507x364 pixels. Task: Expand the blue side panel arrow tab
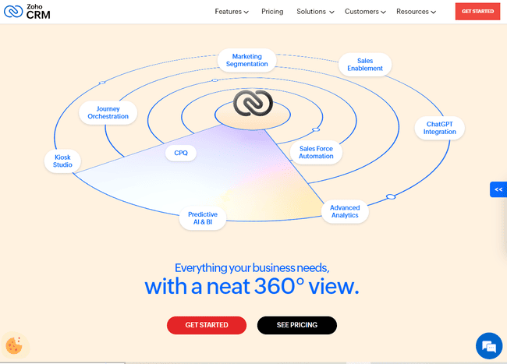[498, 189]
